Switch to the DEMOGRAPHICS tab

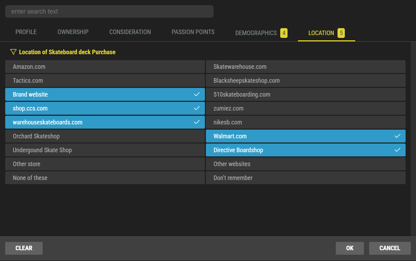point(261,33)
